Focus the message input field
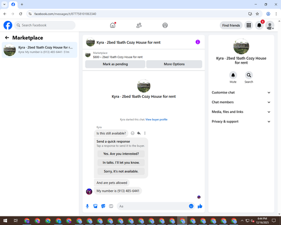The image size is (281, 225). point(153,206)
